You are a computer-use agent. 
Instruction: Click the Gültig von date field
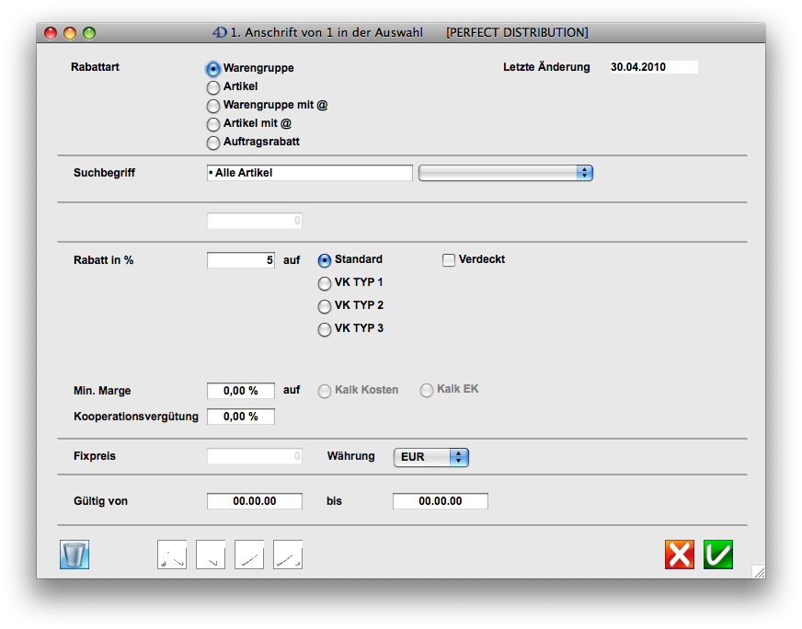pos(255,501)
